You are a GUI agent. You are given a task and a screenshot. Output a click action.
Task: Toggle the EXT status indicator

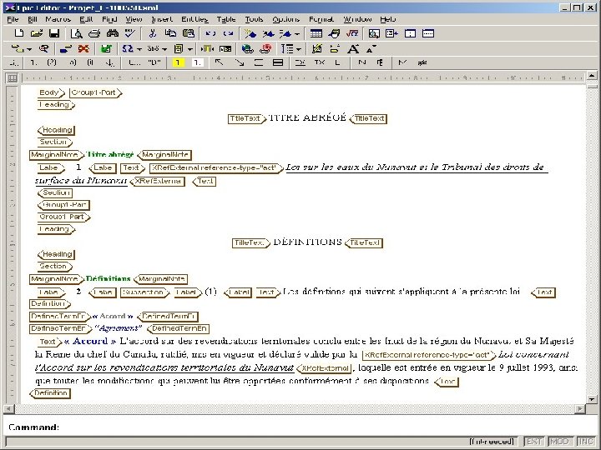(x=534, y=442)
